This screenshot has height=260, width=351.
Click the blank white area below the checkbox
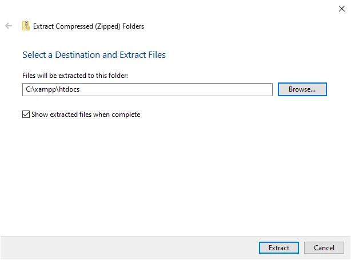tap(171, 172)
